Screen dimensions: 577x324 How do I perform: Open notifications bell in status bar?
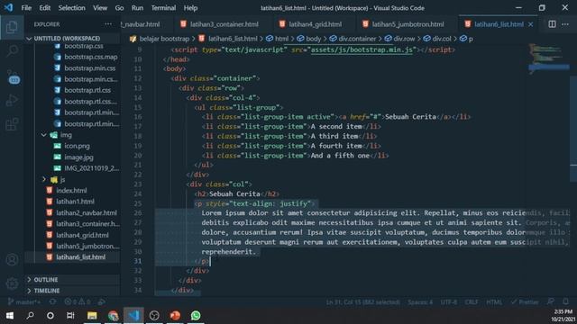[x=565, y=302]
